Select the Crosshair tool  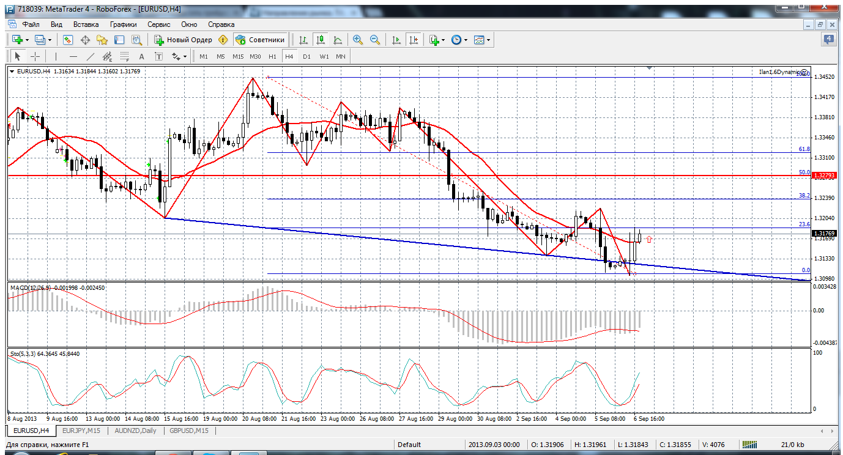(35, 57)
